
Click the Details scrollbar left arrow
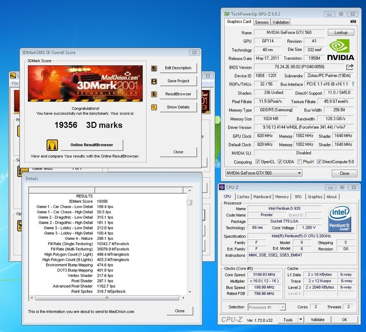tap(32, 298)
